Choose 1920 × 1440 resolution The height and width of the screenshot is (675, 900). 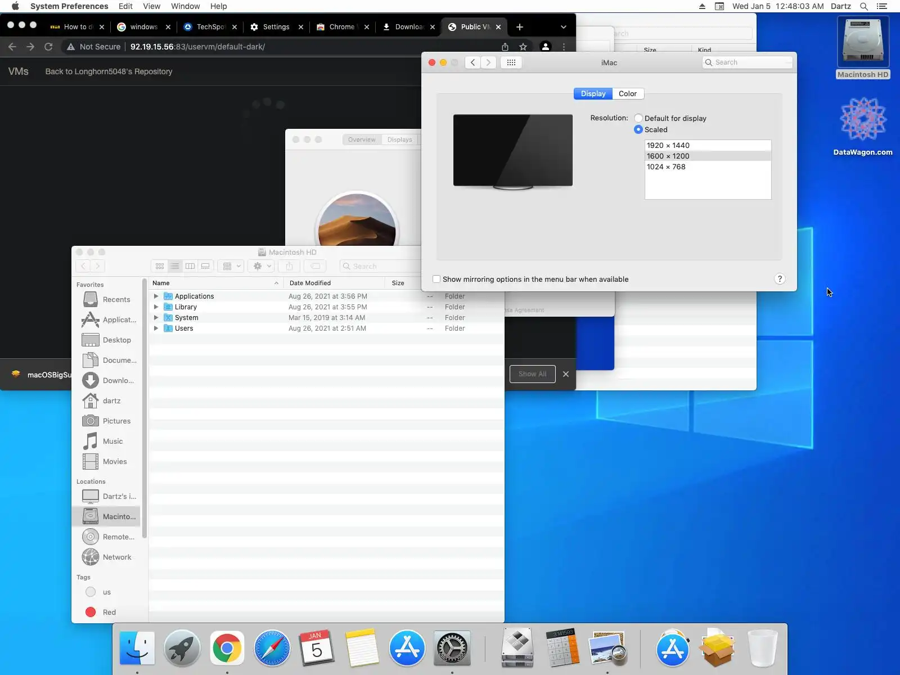[x=708, y=145]
